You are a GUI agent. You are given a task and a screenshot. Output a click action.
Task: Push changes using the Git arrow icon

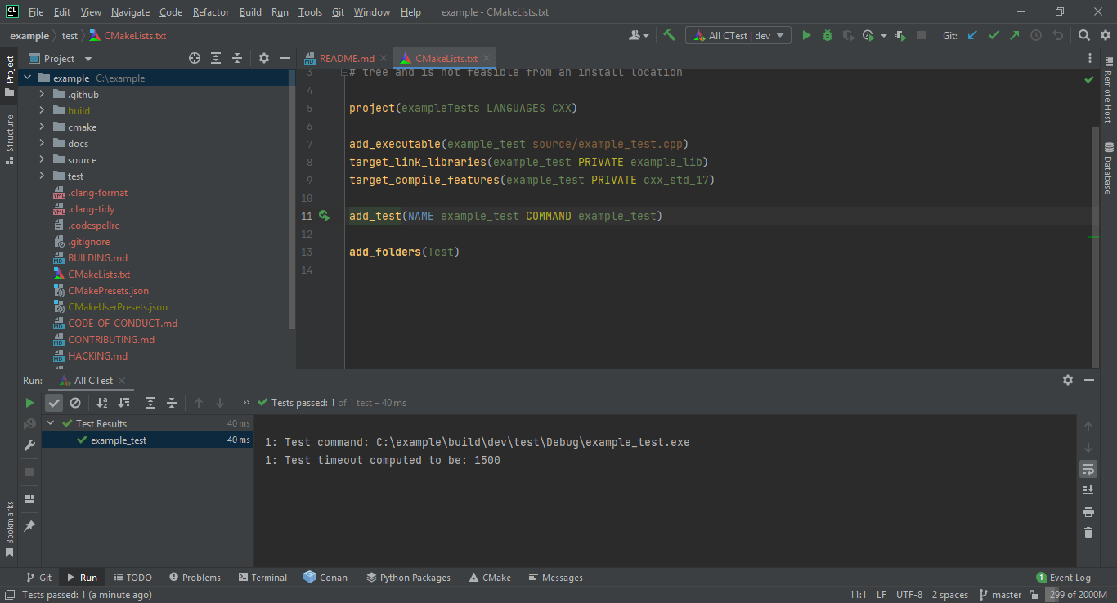click(x=1014, y=35)
